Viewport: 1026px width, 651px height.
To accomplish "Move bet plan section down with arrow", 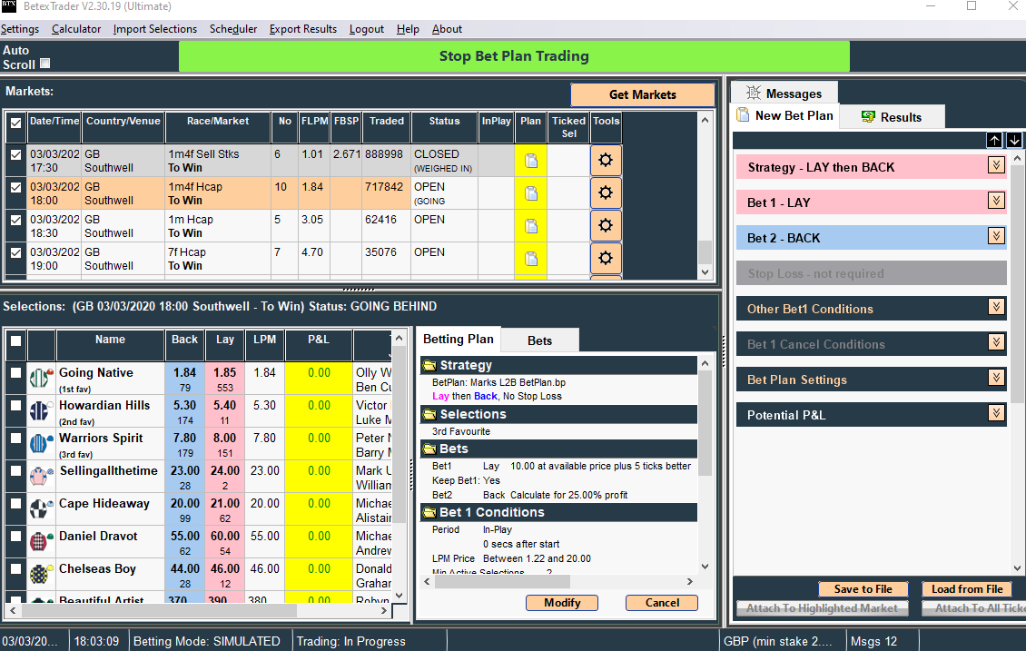I will (x=1014, y=140).
